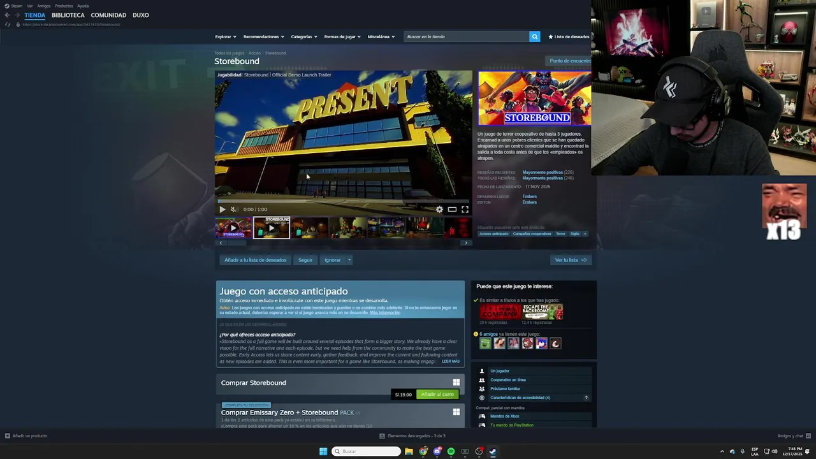Open the video settings gear
This screenshot has width=816, height=459.
[x=439, y=209]
